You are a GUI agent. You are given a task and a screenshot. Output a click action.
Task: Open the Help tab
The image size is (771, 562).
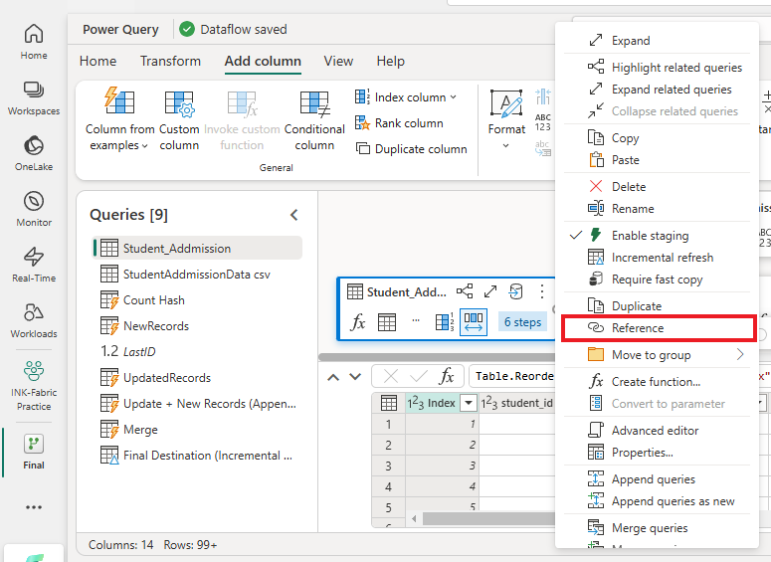390,61
